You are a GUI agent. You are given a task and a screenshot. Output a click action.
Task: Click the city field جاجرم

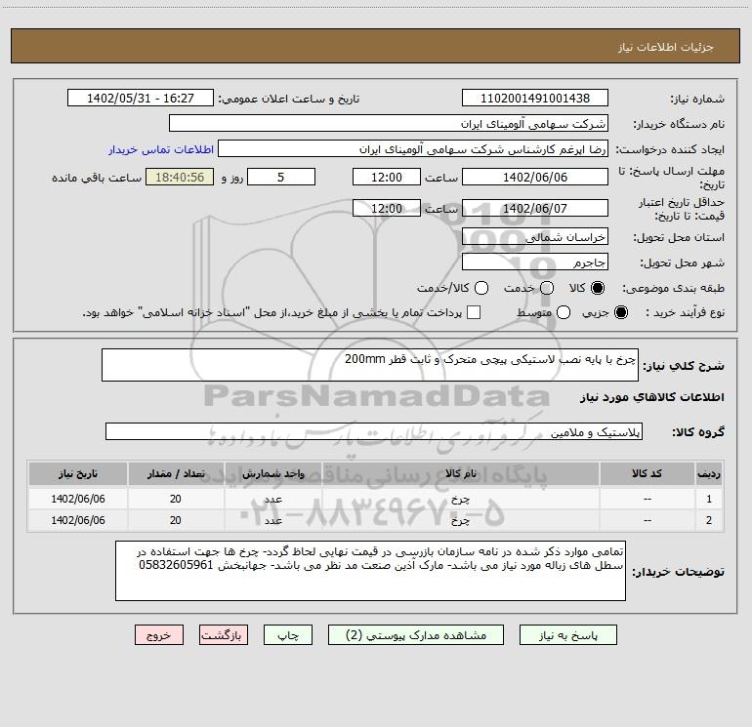tap(535, 263)
